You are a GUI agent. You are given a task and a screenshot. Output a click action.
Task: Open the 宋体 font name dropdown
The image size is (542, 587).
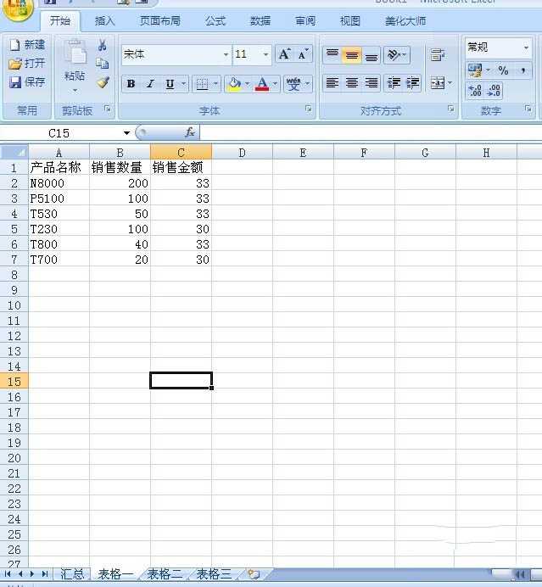click(x=226, y=54)
